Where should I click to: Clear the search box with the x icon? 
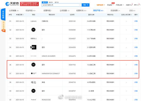point(80,5)
